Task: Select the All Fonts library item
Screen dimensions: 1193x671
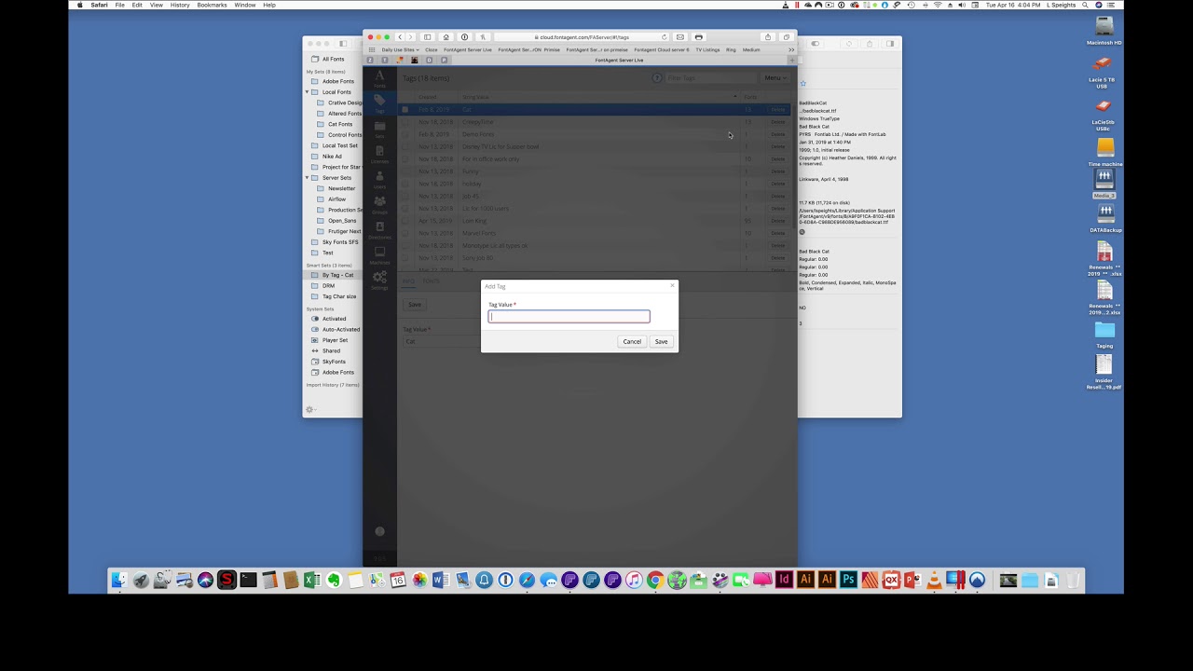Action: click(333, 60)
